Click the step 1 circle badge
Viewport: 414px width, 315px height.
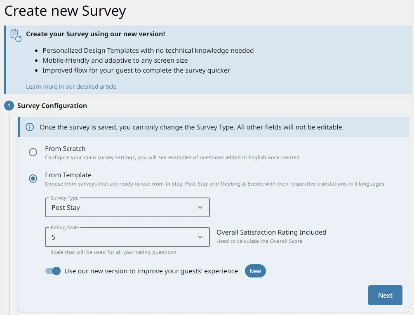click(9, 106)
